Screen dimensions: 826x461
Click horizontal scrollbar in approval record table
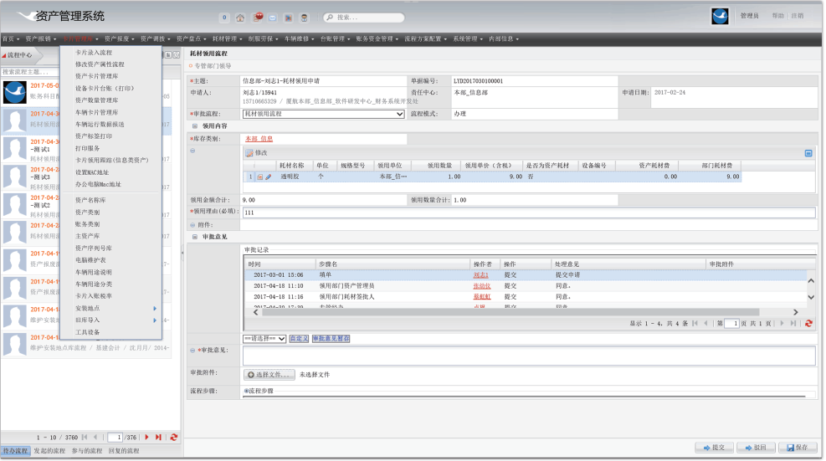[x=510, y=312]
